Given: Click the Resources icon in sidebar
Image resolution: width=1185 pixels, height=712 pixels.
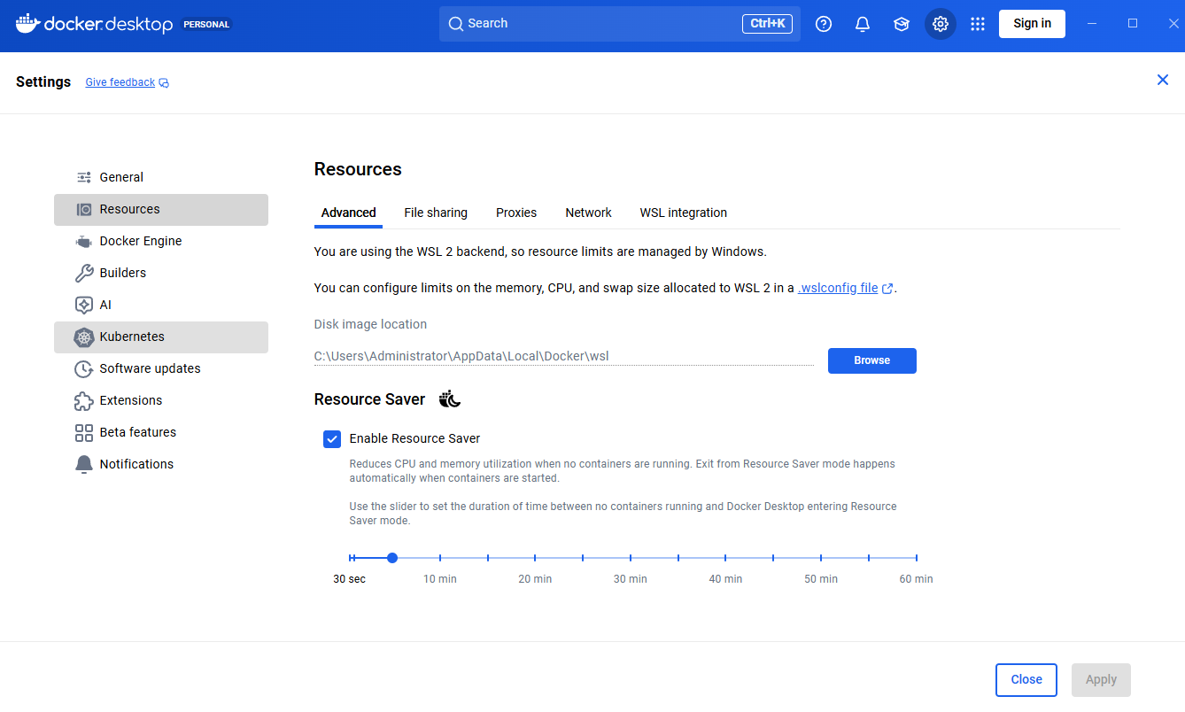Looking at the screenshot, I should tap(84, 209).
